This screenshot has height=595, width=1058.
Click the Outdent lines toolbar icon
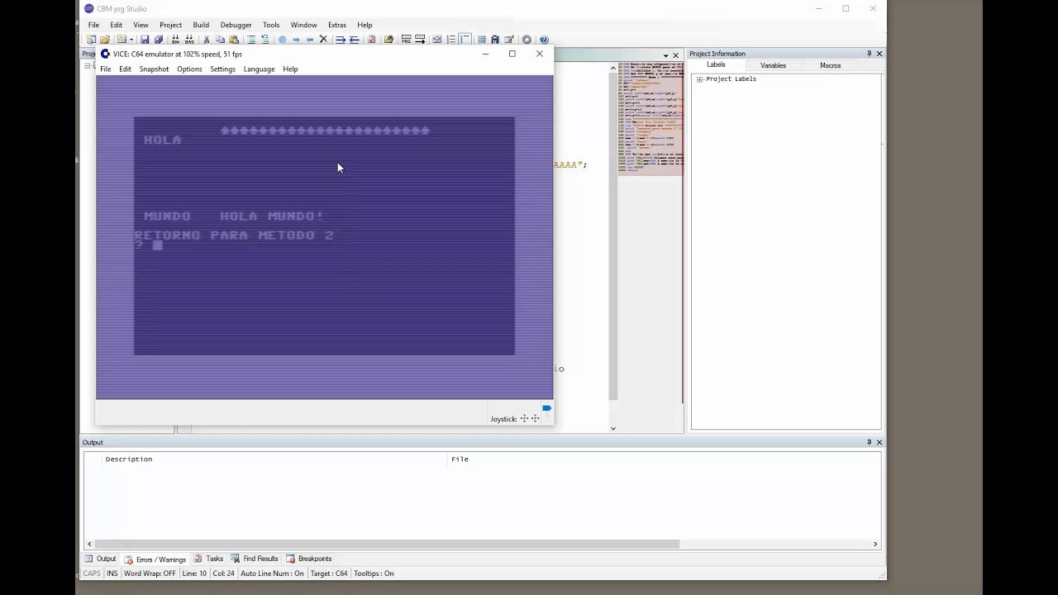(x=354, y=40)
